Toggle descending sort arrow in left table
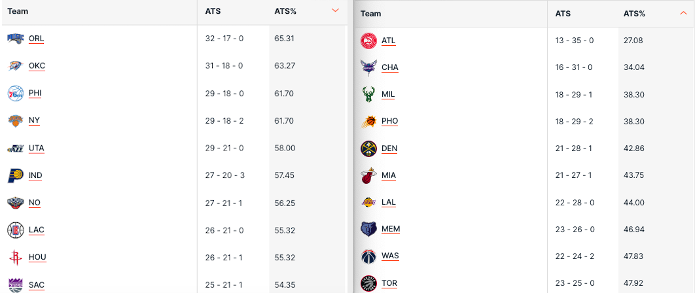Screen dimensions: 695x293 pyautogui.click(x=335, y=11)
